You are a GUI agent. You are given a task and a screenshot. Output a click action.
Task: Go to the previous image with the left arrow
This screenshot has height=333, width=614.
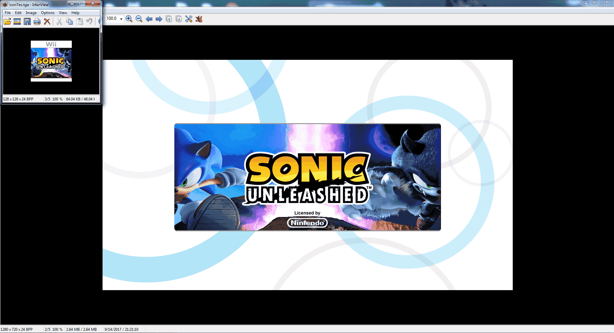click(149, 19)
